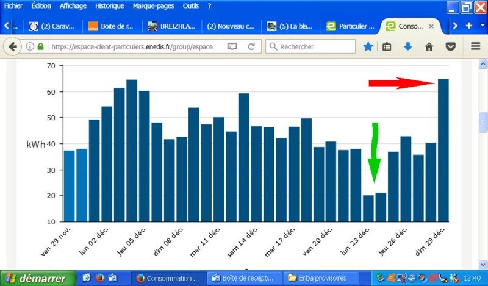Click the Pocket icon in toolbar
Image resolution: width=488 pixels, height=286 pixels.
coord(450,46)
